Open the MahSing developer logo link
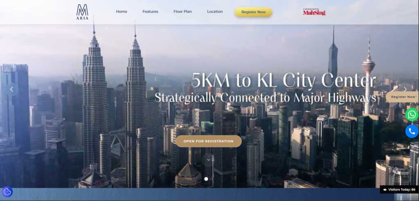This screenshot has width=419, height=201. [x=314, y=12]
